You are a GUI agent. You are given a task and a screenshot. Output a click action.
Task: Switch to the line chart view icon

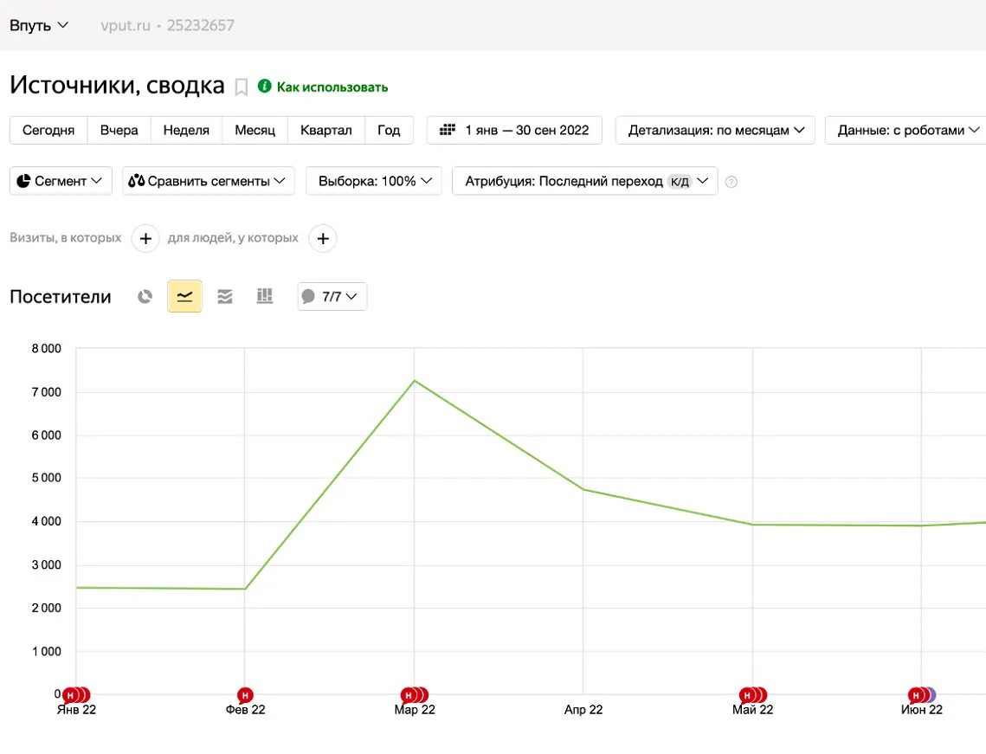pos(184,297)
